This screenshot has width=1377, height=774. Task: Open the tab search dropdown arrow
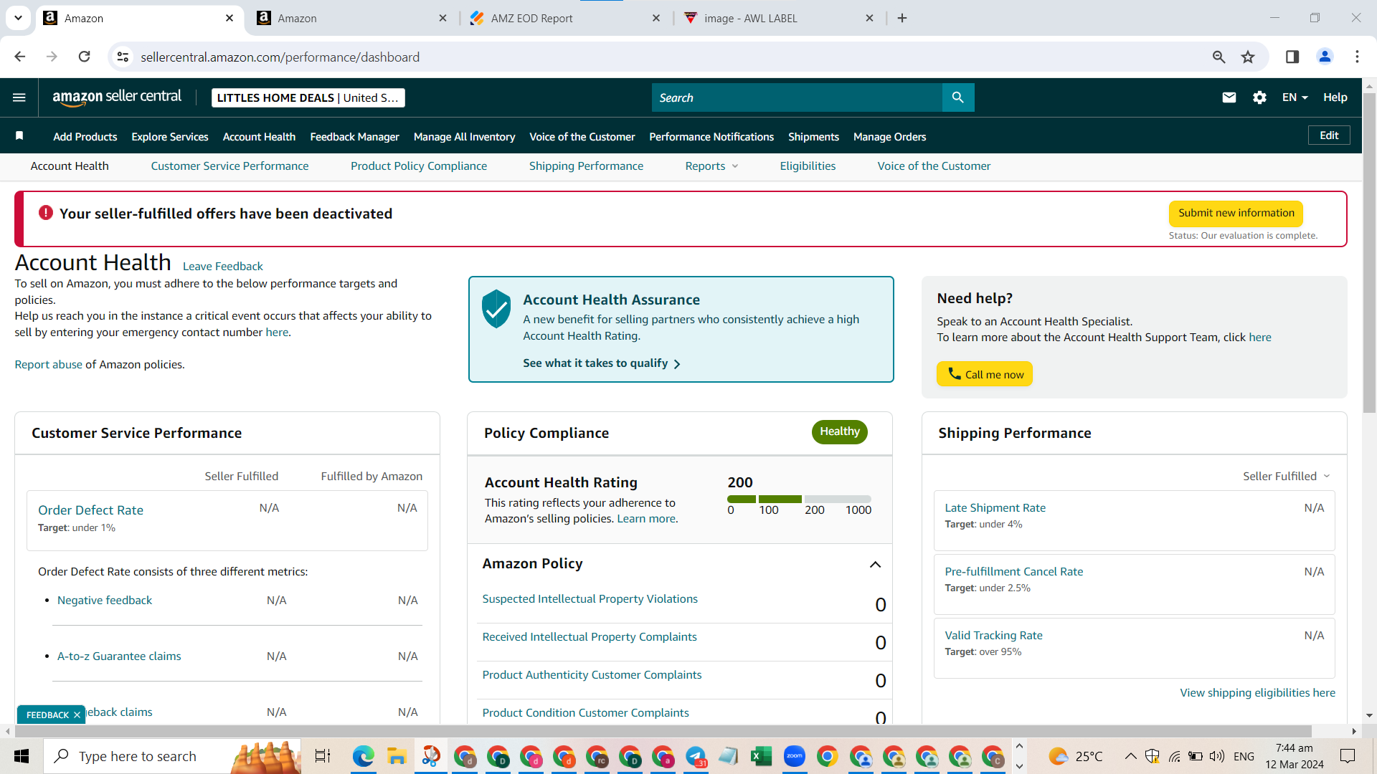18,18
